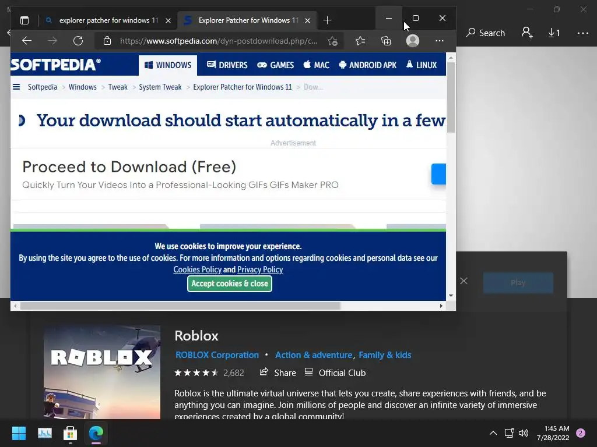Open the MAC section
Viewport: 597px width, 447px height.
click(x=317, y=65)
